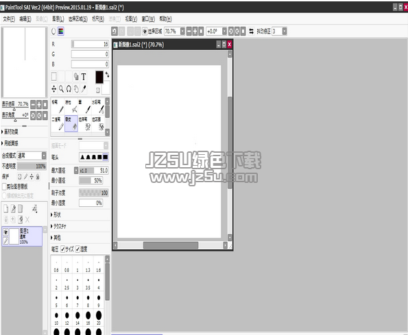Select the Rotate view tool

tap(69, 89)
